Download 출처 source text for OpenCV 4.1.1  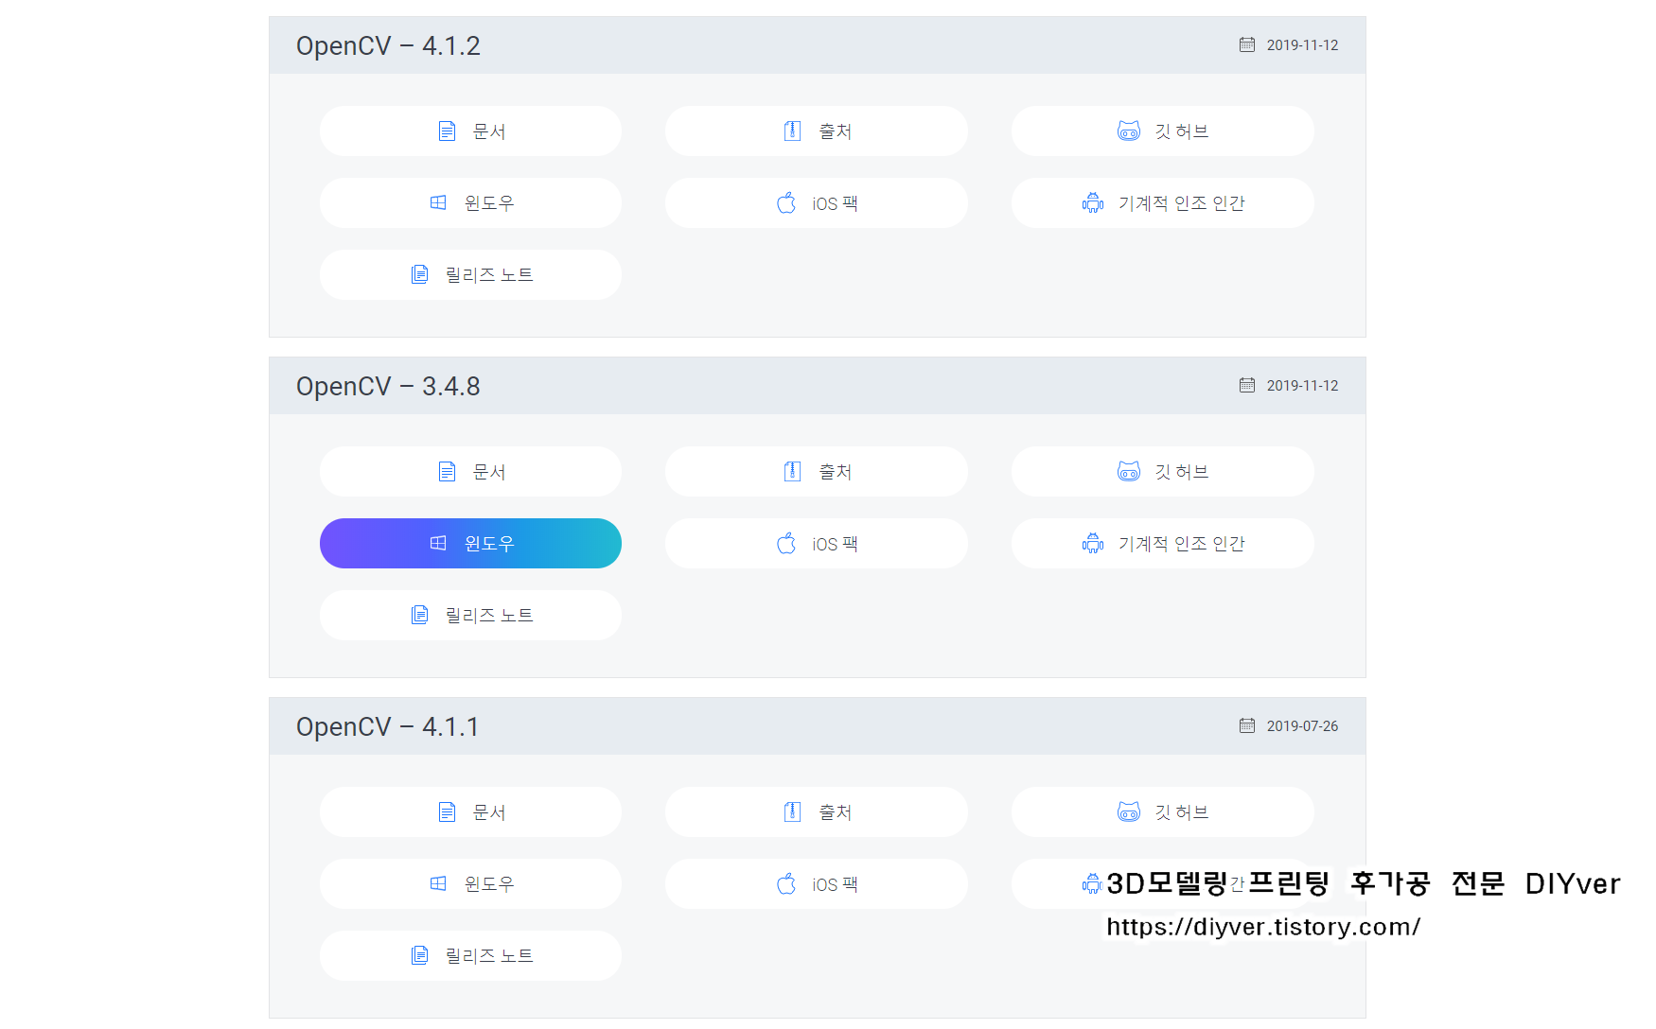[836, 812]
